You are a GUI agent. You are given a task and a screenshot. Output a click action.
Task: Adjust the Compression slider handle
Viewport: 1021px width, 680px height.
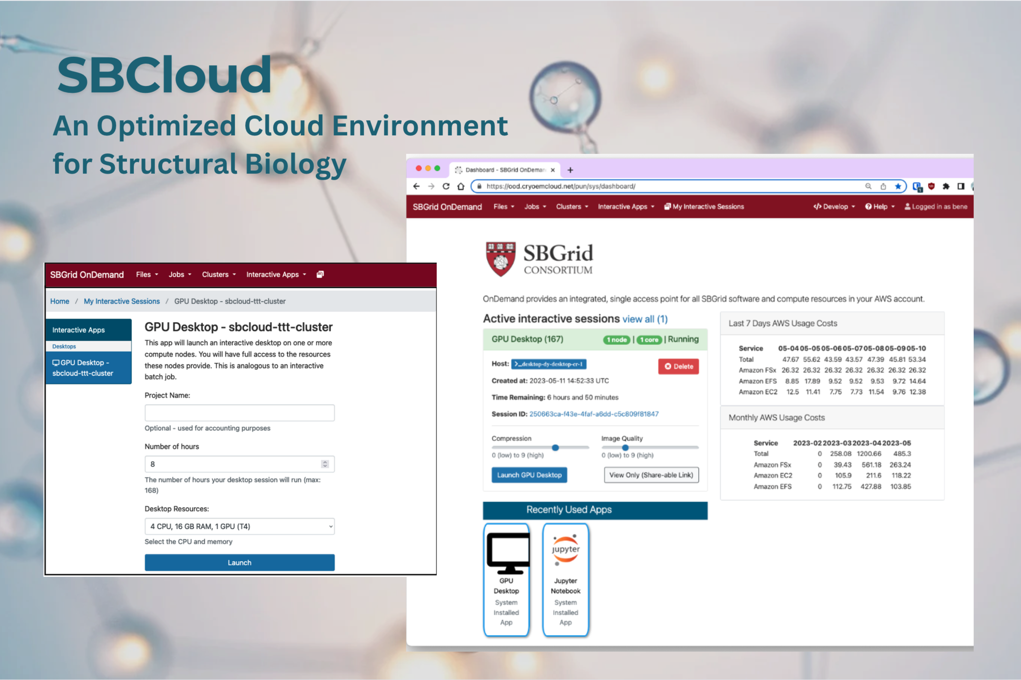[555, 447]
